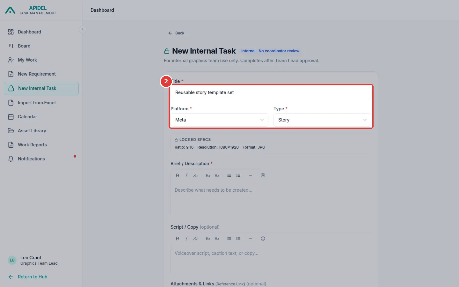The height and width of the screenshot is (287, 459).
Task: Toggle italic in Brief / Description toolbar
Action: [186, 175]
